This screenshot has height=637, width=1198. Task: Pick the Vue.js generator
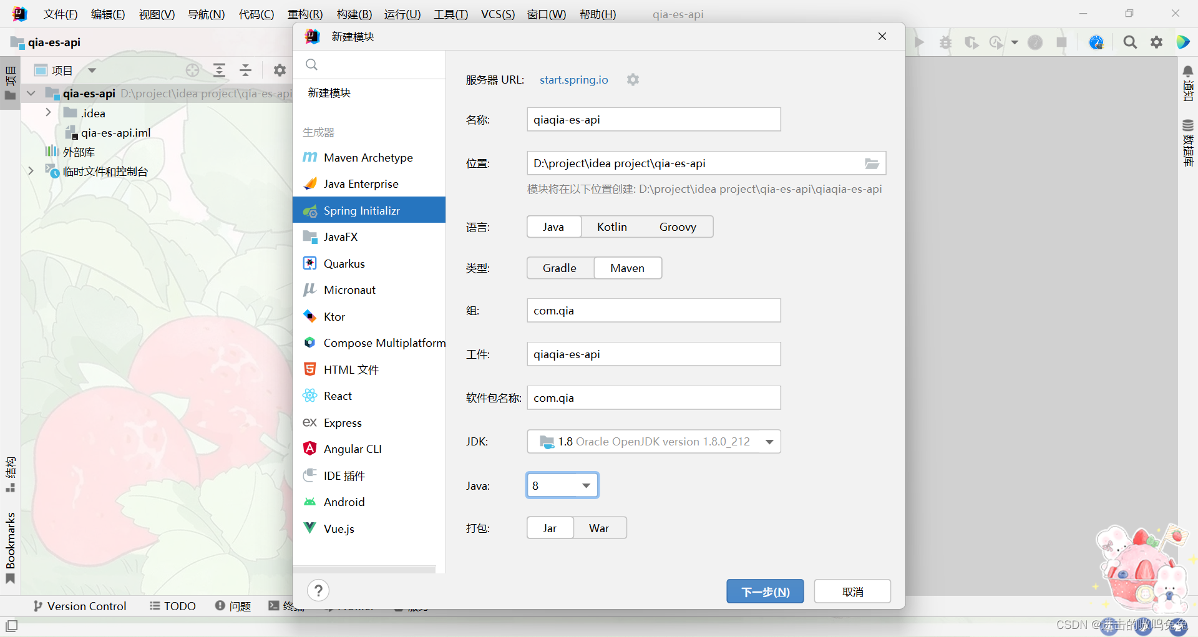click(369, 528)
